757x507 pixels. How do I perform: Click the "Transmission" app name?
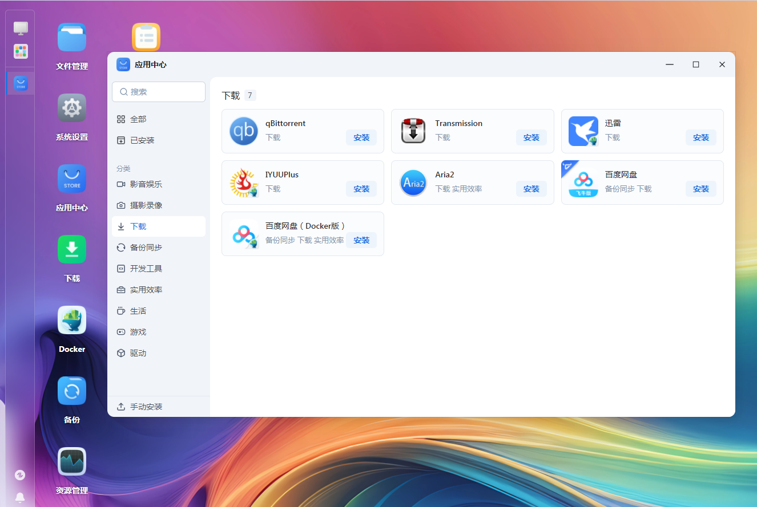[x=458, y=123]
